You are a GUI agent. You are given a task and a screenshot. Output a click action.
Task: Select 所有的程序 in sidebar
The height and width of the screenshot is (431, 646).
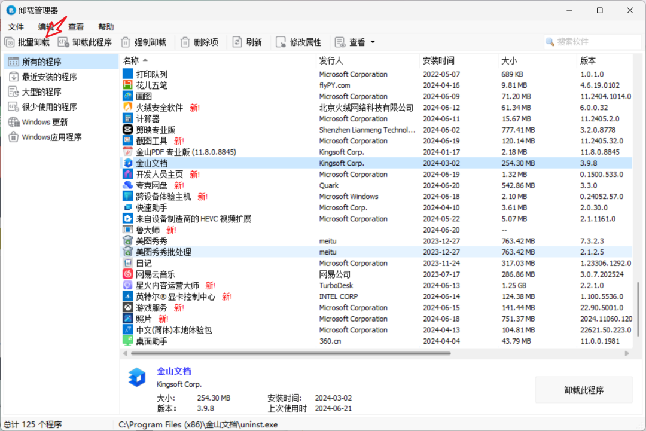coord(61,62)
